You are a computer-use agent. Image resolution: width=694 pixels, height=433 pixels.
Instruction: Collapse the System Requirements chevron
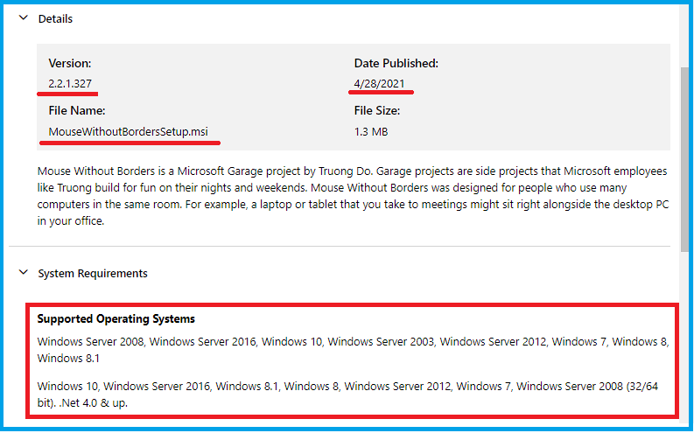point(24,272)
